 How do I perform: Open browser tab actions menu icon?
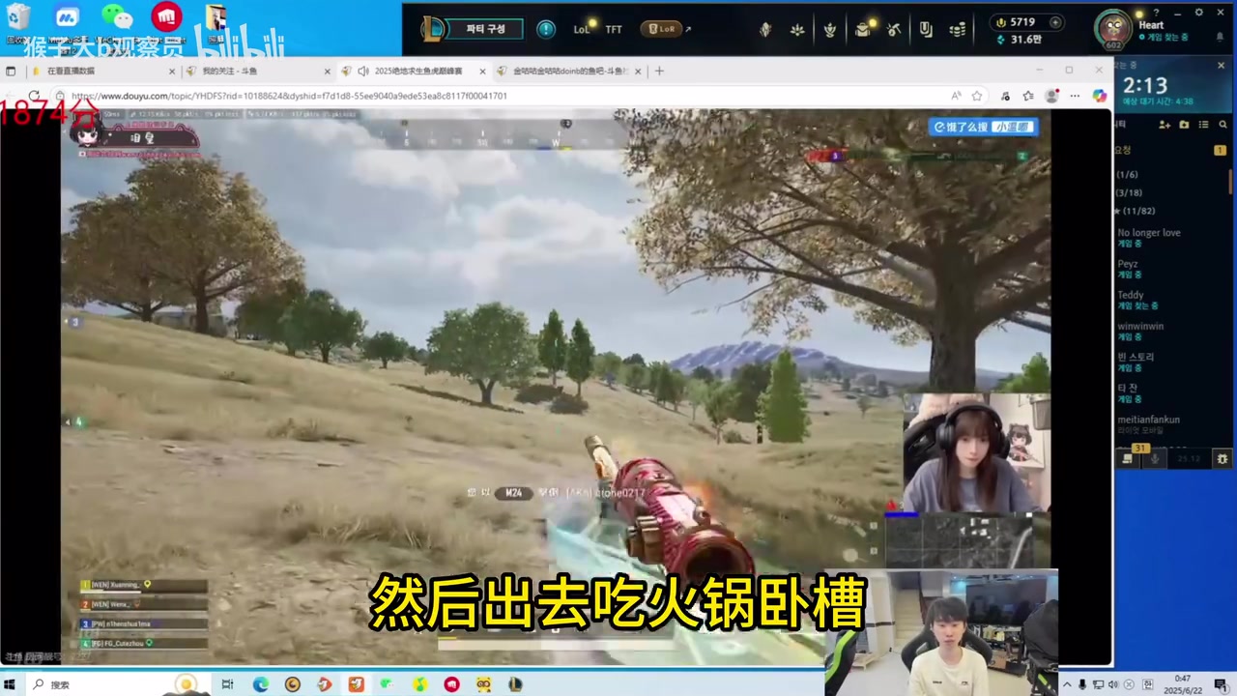click(x=11, y=71)
